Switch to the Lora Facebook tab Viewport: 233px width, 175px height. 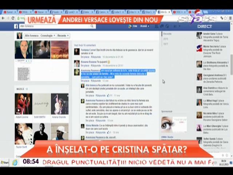[71, 12]
